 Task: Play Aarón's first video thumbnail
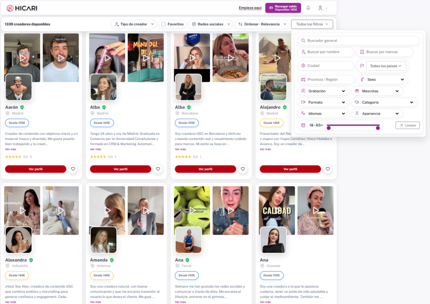point(23,58)
